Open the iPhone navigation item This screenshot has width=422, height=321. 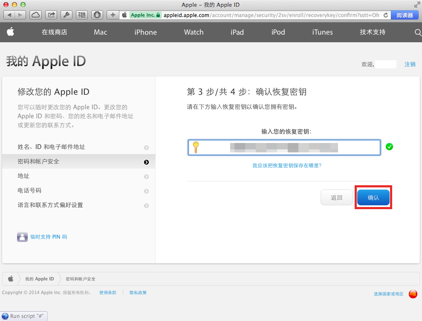146,32
